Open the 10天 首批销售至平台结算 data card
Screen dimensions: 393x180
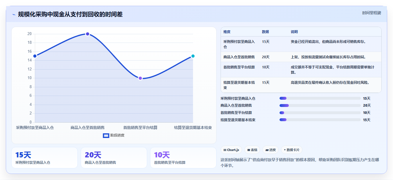(183, 158)
